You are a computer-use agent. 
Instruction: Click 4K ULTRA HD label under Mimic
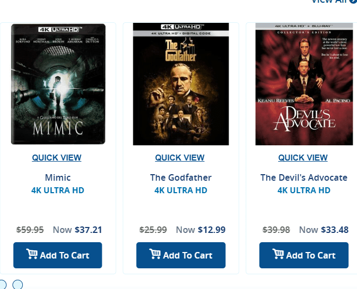click(x=58, y=190)
